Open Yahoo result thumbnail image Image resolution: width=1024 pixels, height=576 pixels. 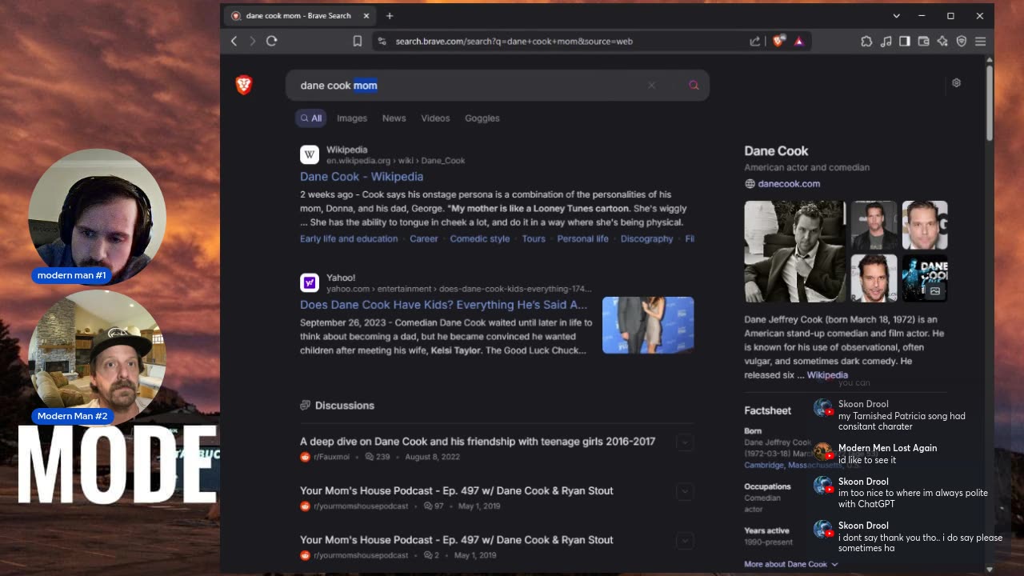click(648, 325)
